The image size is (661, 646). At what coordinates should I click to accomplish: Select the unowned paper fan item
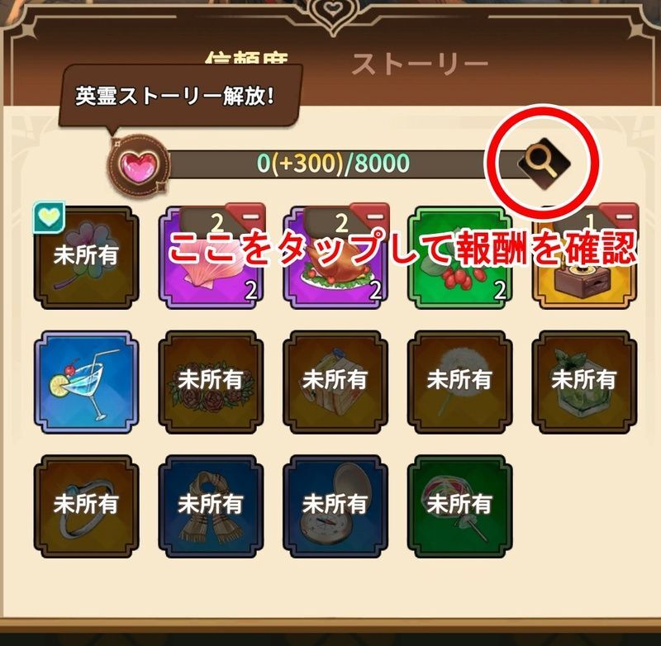pyautogui.click(x=460, y=506)
